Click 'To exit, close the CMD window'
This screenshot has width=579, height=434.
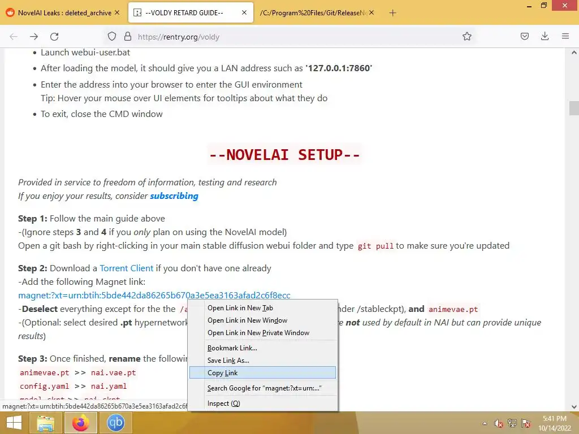tap(102, 114)
